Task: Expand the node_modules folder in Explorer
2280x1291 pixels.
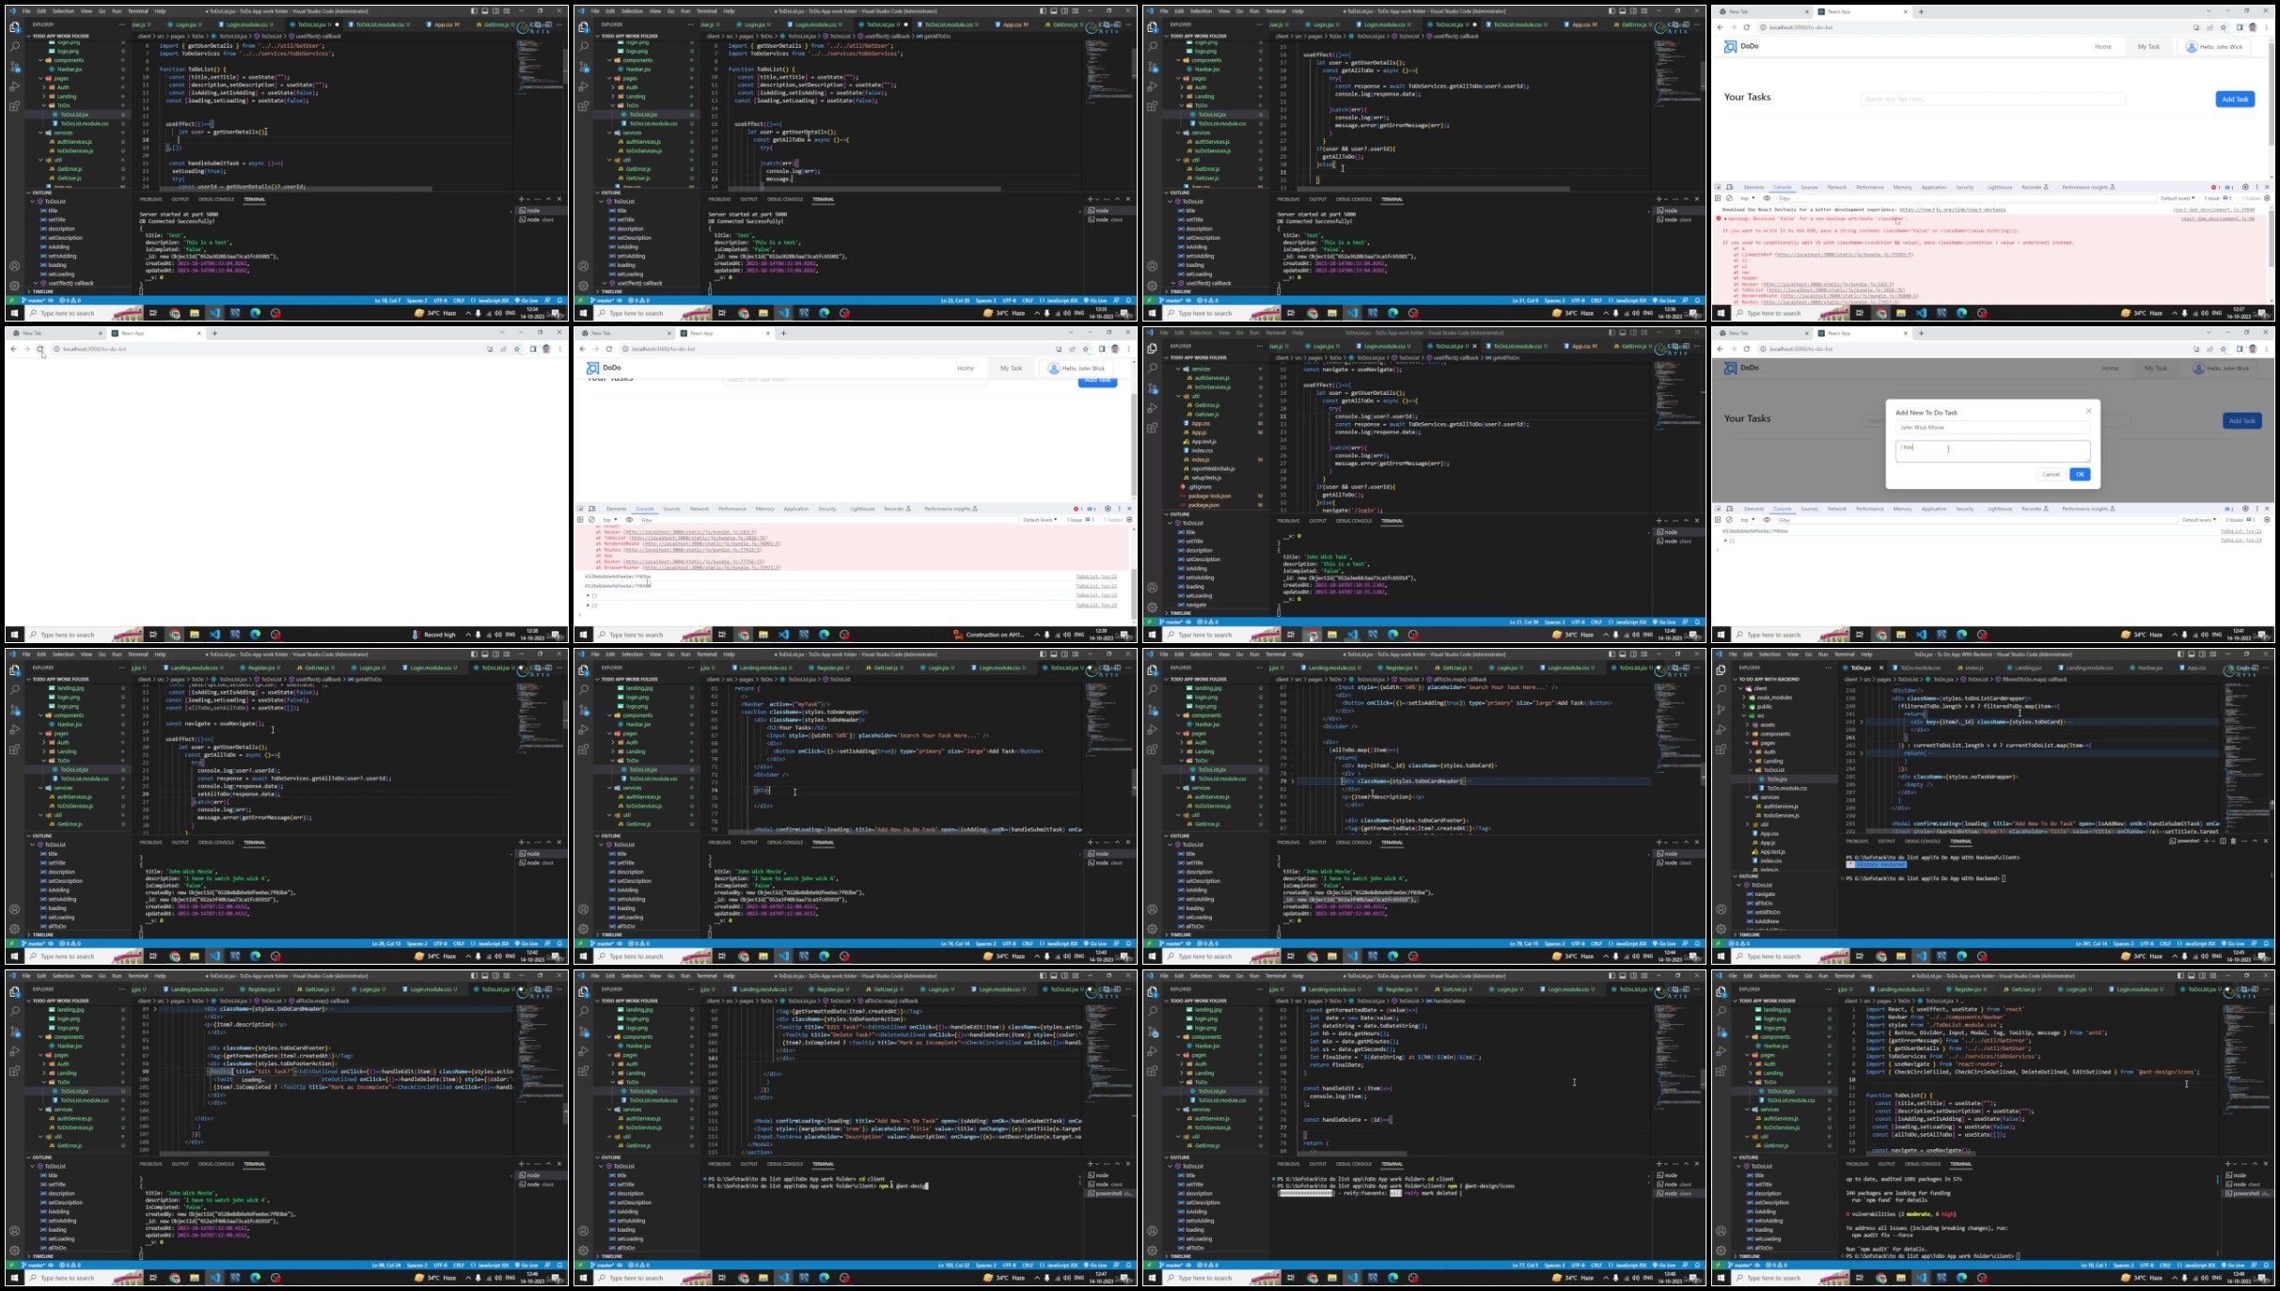Action: [x=1774, y=698]
